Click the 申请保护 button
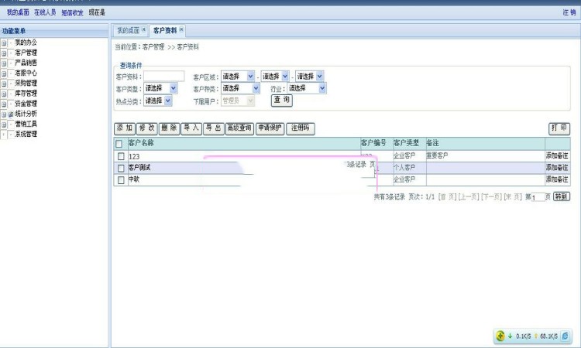581x348 pixels. coord(270,128)
